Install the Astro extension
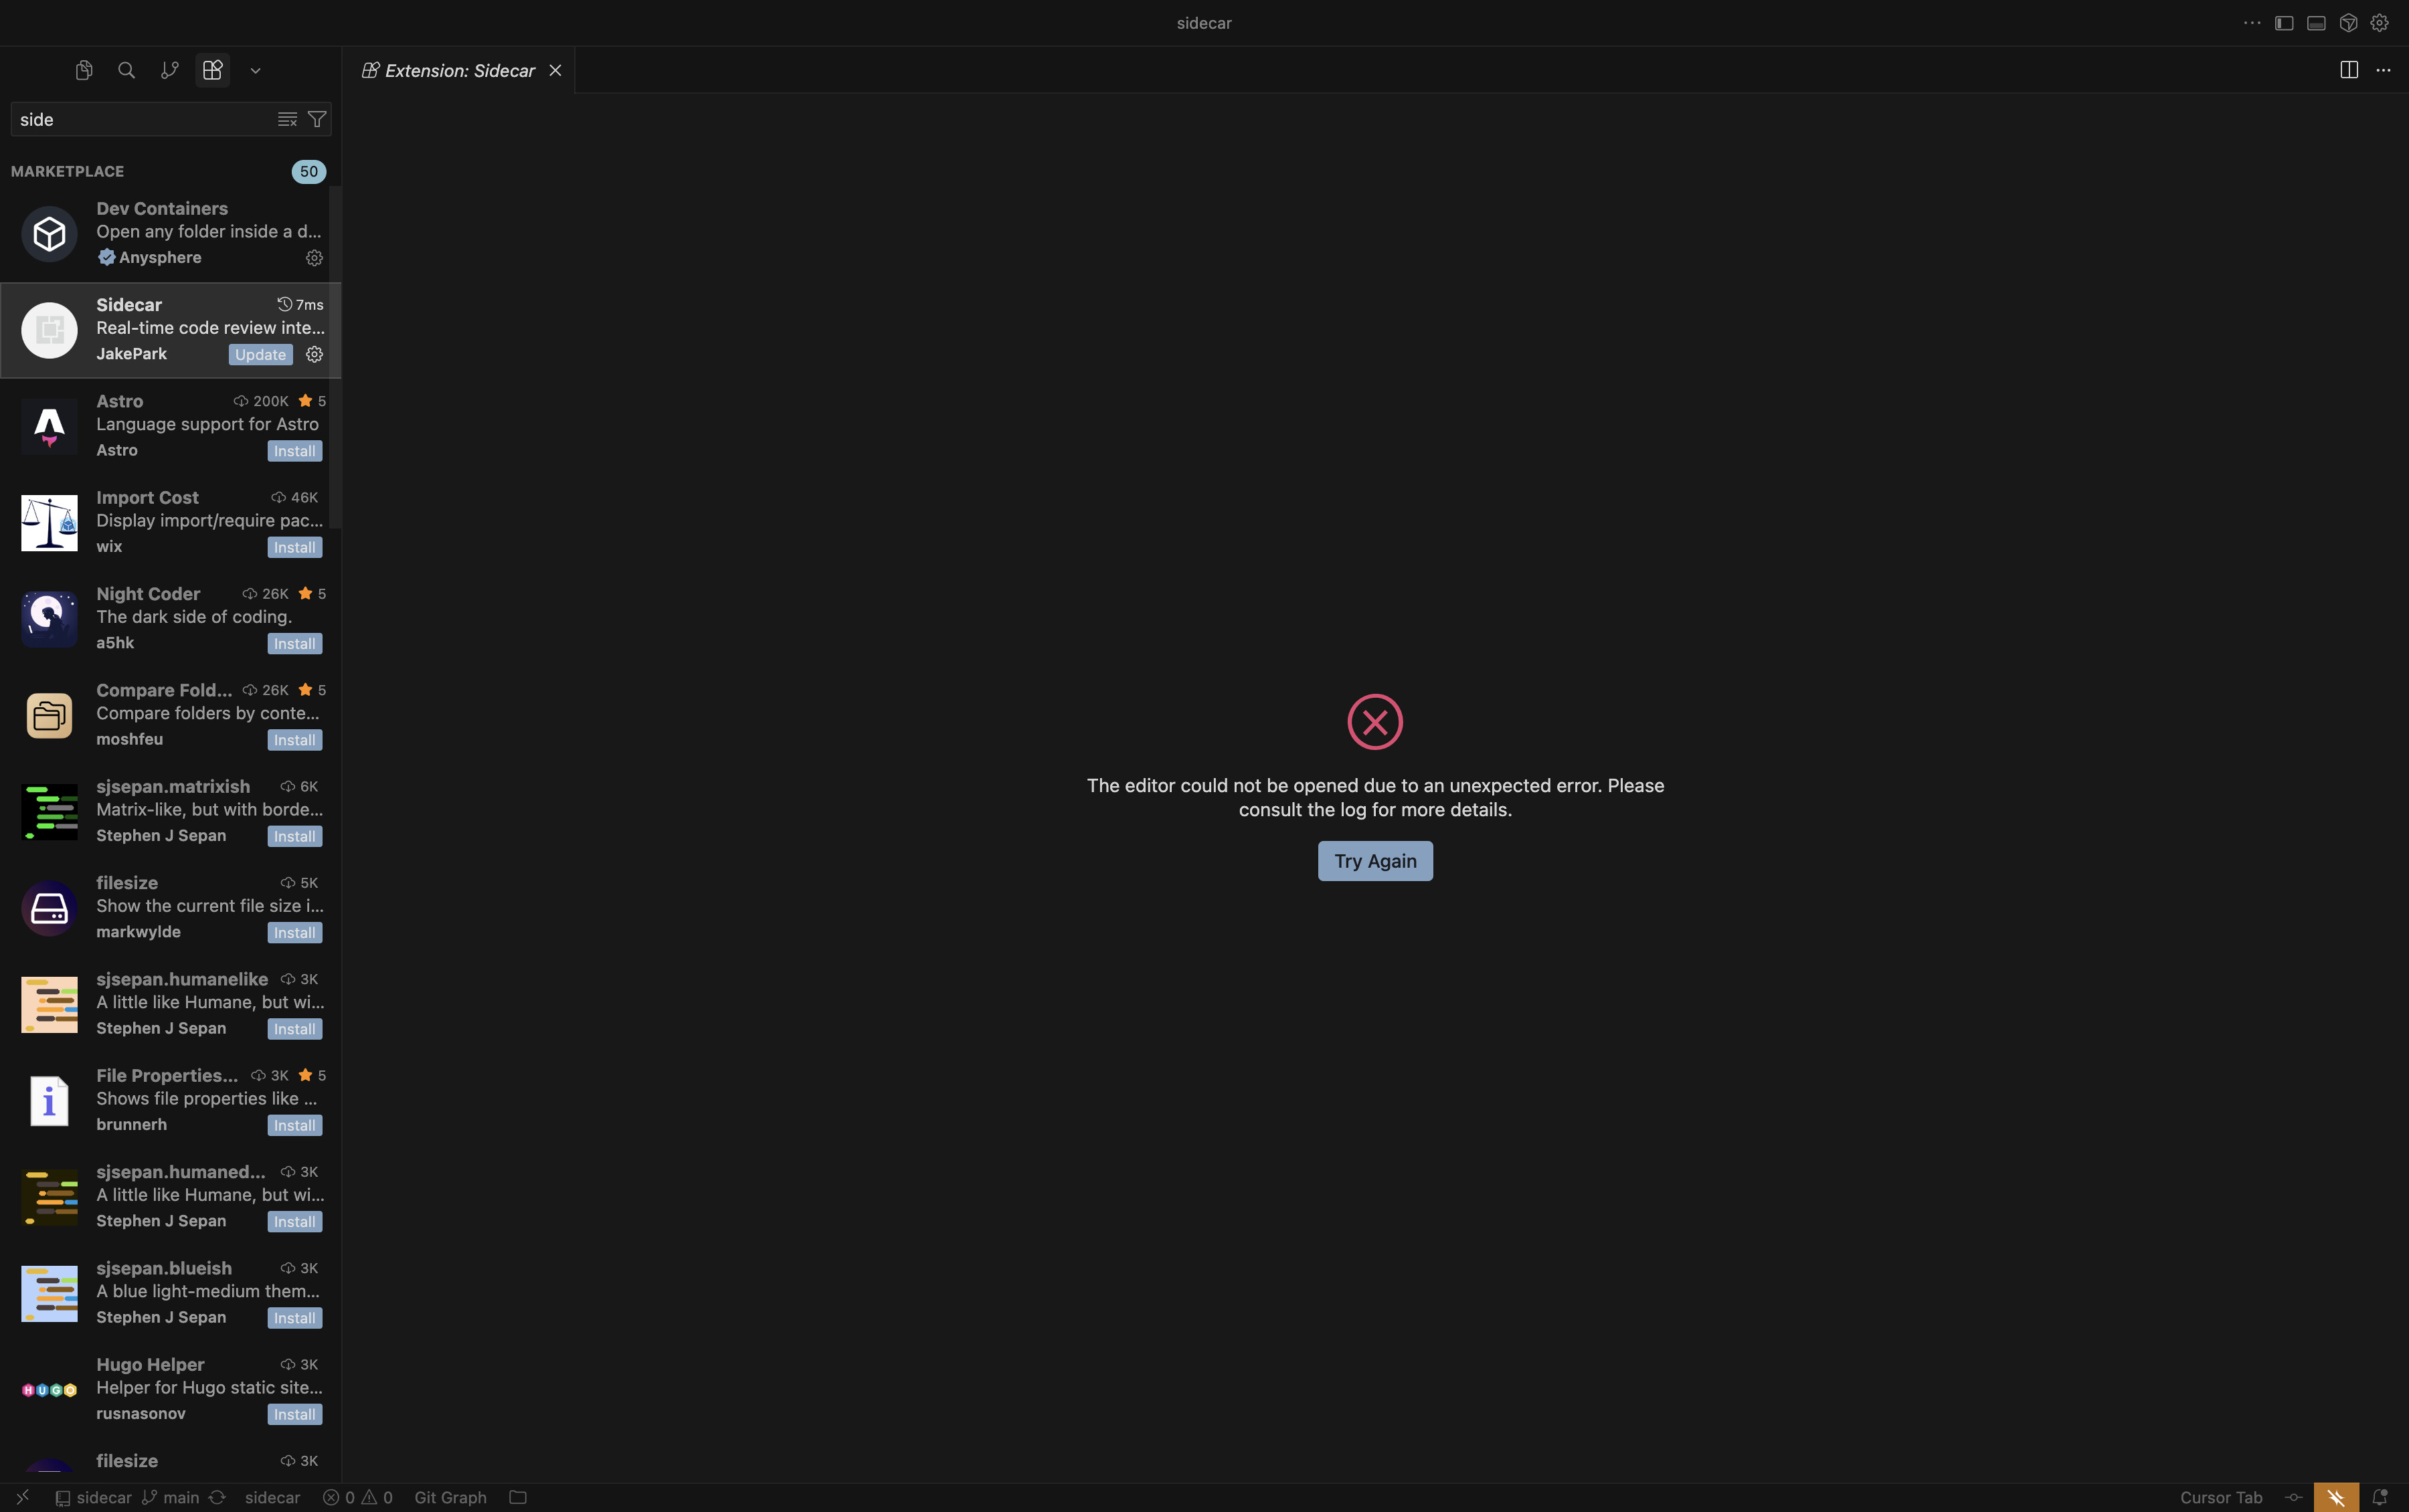 294,451
